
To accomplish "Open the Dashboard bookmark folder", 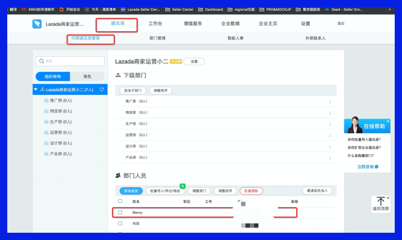I will tap(210, 9).
